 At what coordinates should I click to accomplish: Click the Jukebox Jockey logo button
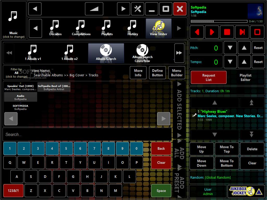tap(246, 191)
